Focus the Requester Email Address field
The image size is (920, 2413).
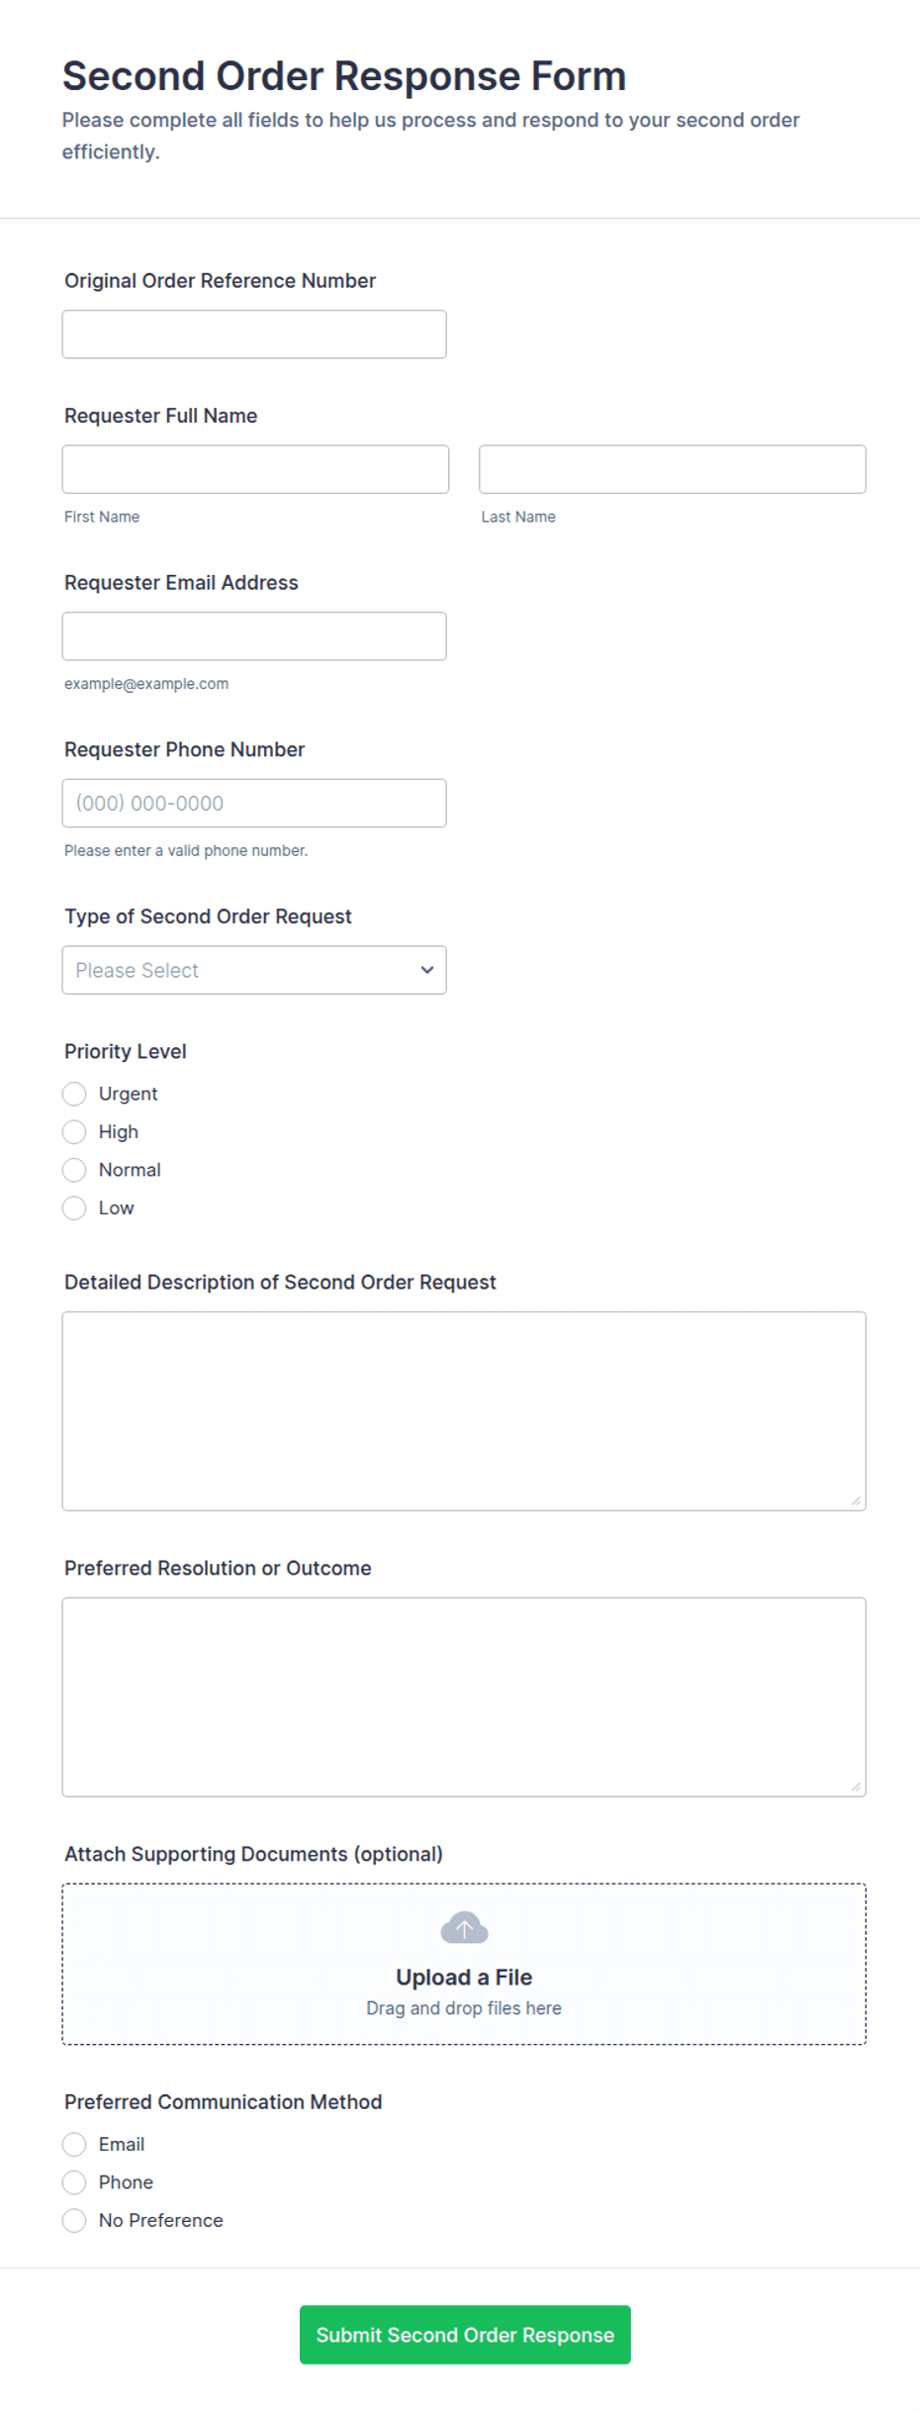pos(254,636)
